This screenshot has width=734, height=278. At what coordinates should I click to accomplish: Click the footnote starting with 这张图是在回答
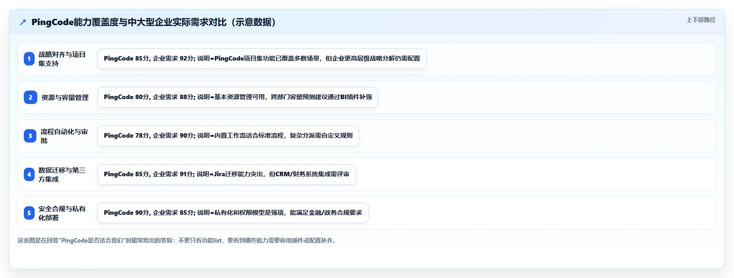point(178,240)
